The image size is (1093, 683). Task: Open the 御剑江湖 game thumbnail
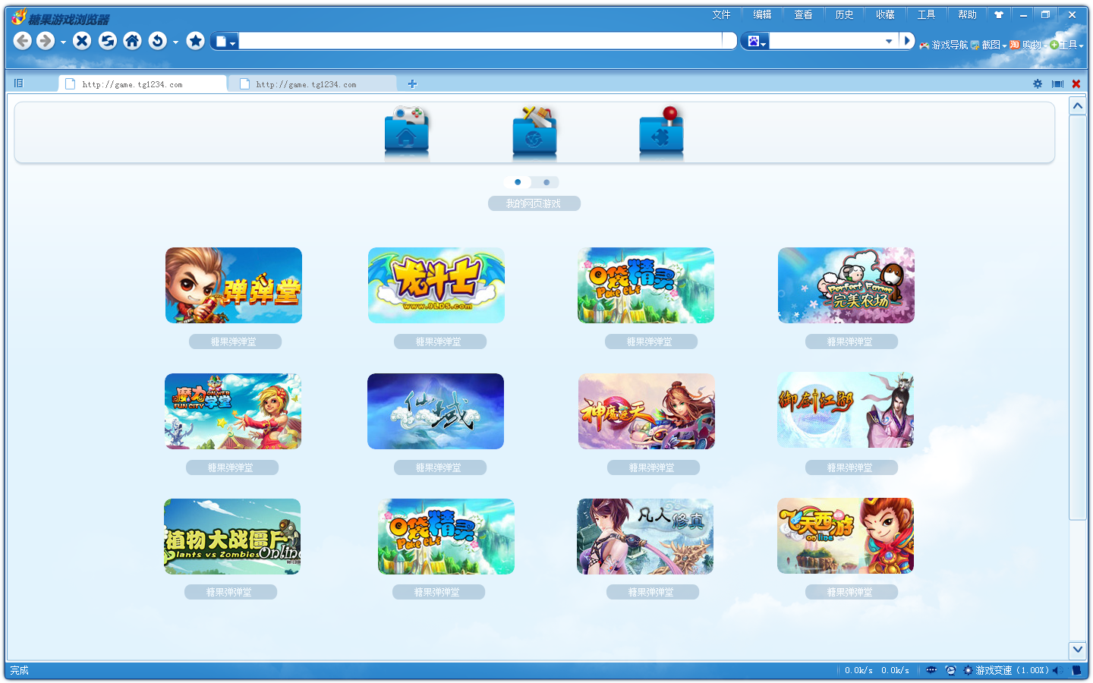(846, 410)
